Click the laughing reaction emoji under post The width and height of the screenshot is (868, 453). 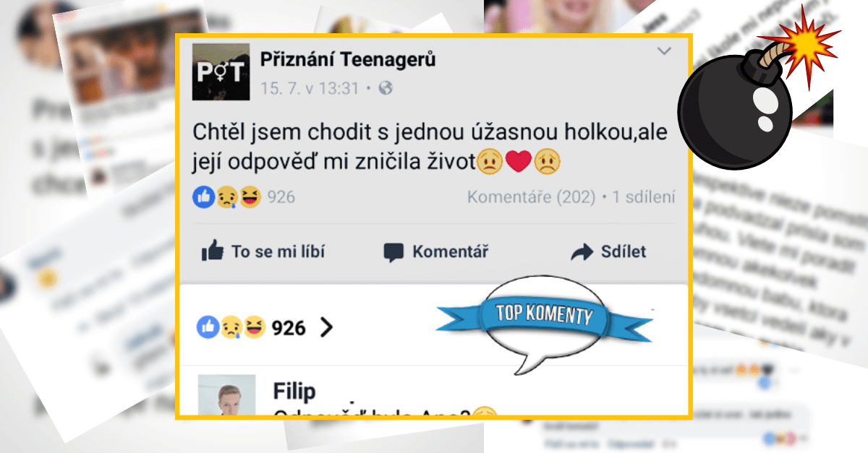[250, 197]
